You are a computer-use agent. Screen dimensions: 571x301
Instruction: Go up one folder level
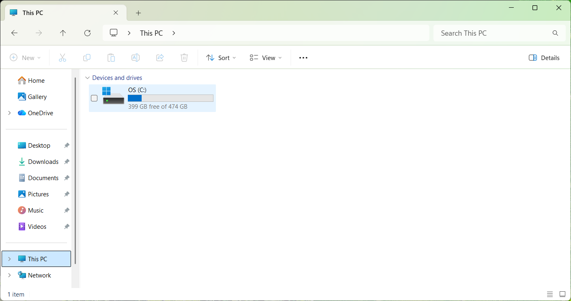63,33
